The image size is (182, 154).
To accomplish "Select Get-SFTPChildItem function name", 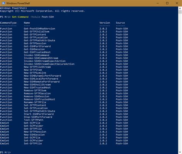I will [36, 32].
